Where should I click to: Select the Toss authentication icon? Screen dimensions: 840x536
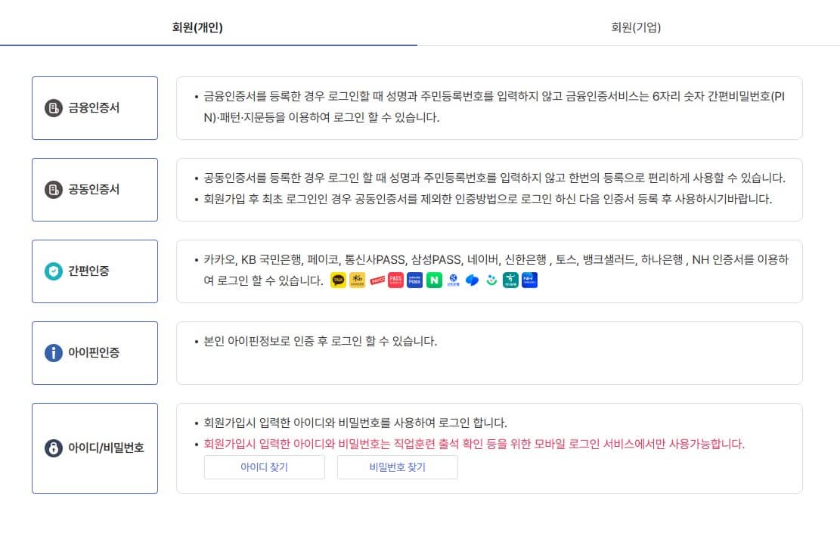pyautogui.click(x=471, y=280)
